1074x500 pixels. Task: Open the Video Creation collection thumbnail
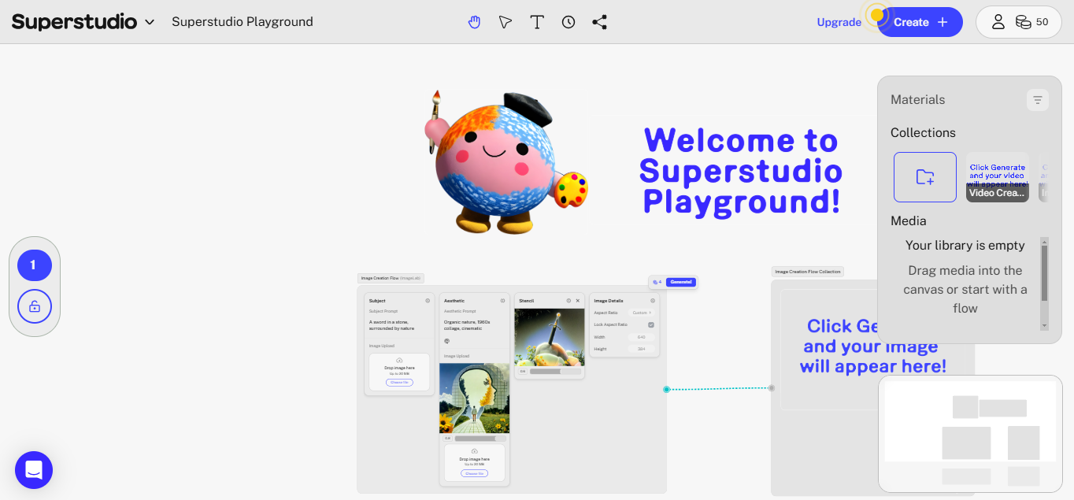coord(998,177)
